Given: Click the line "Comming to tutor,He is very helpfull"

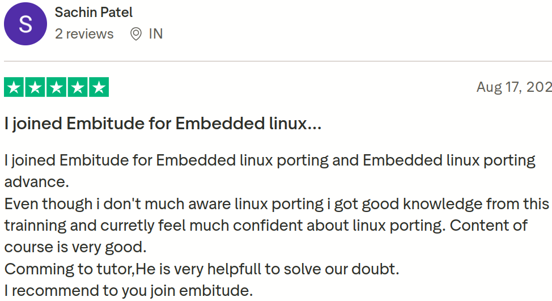Looking at the screenshot, I should point(201,269).
